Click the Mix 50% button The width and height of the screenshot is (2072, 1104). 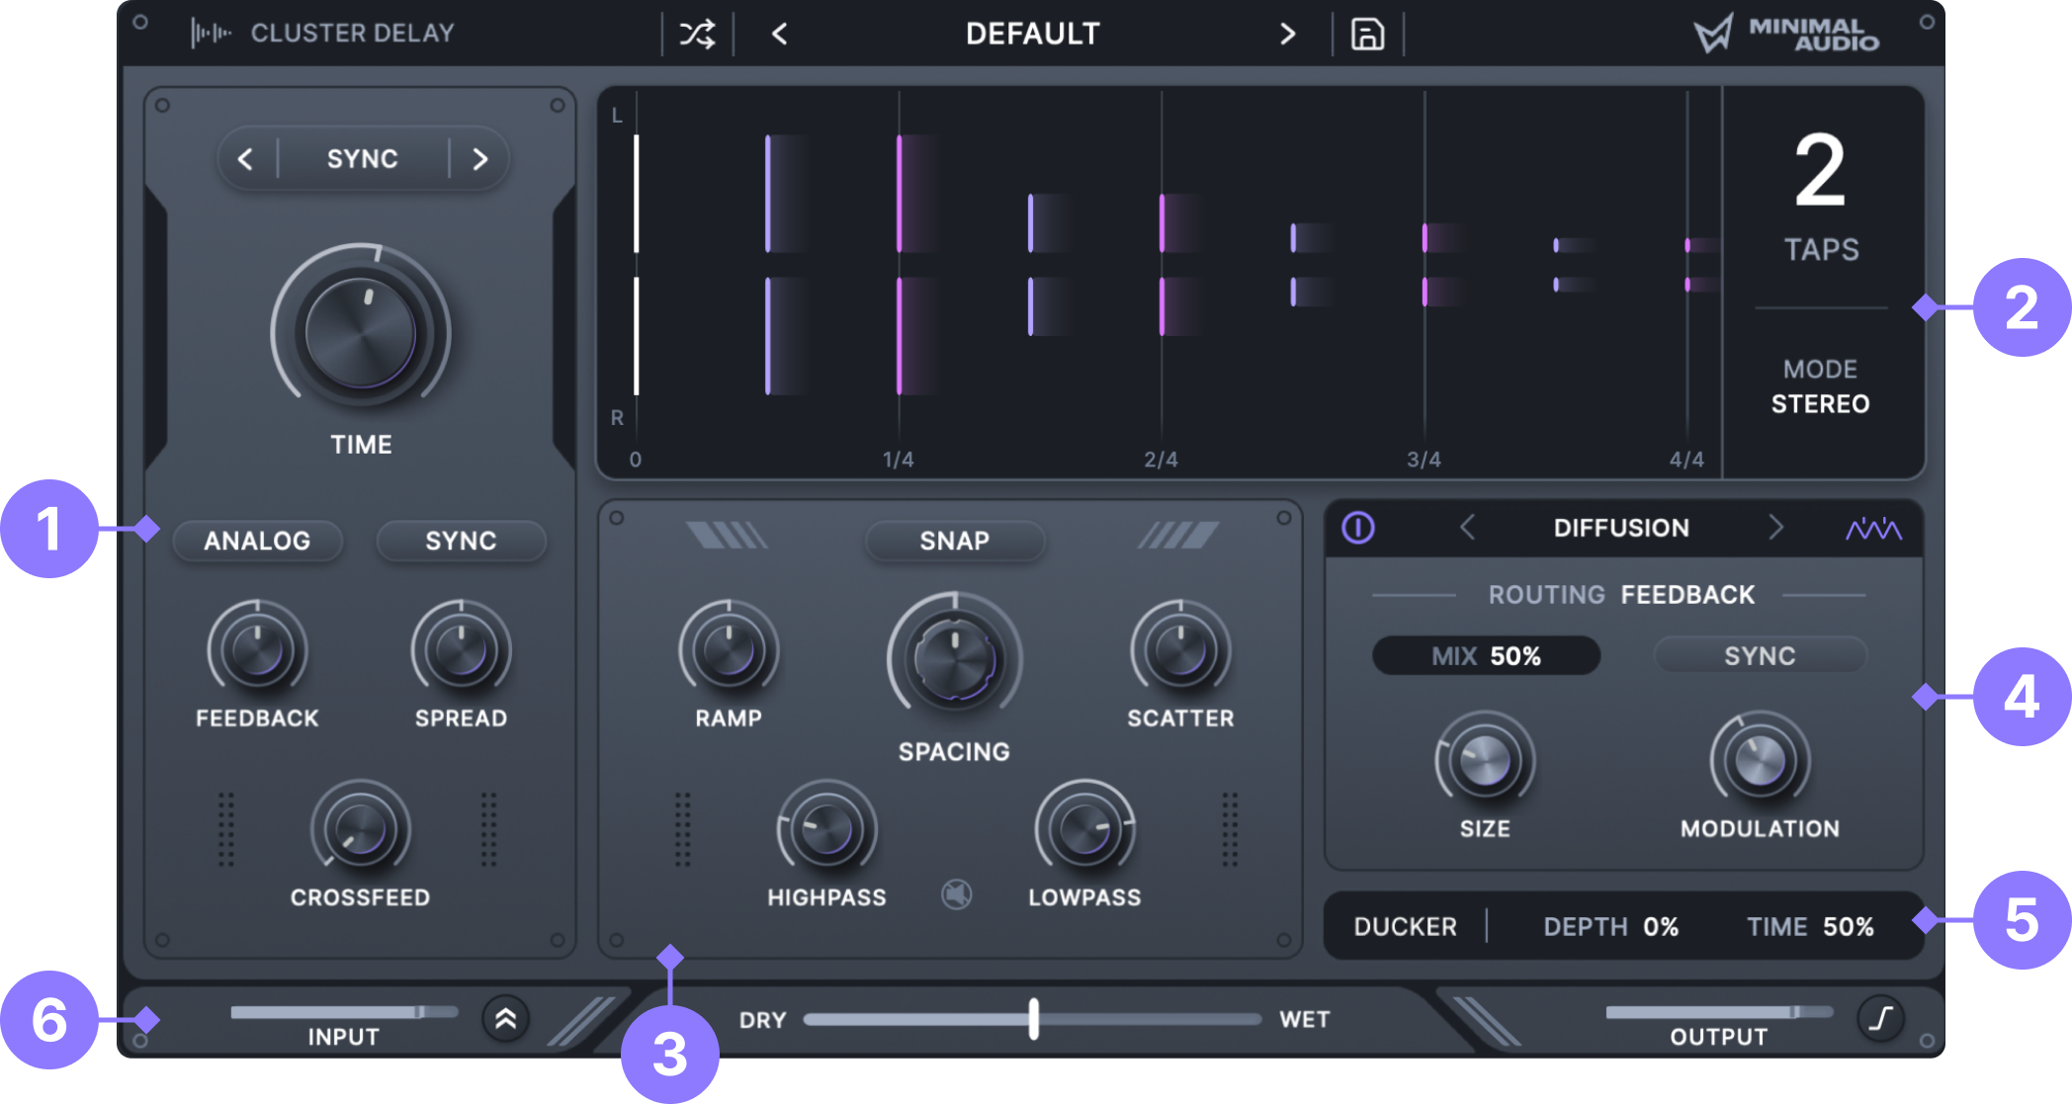coord(1485,654)
